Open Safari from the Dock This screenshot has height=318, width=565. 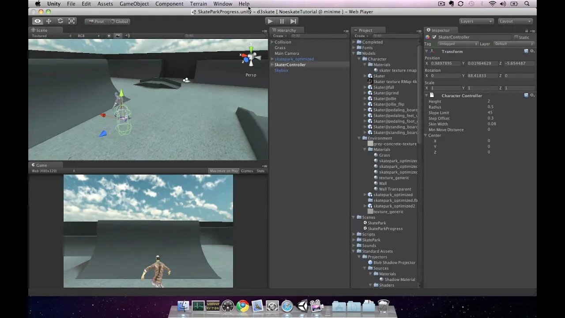pyautogui.click(x=287, y=306)
